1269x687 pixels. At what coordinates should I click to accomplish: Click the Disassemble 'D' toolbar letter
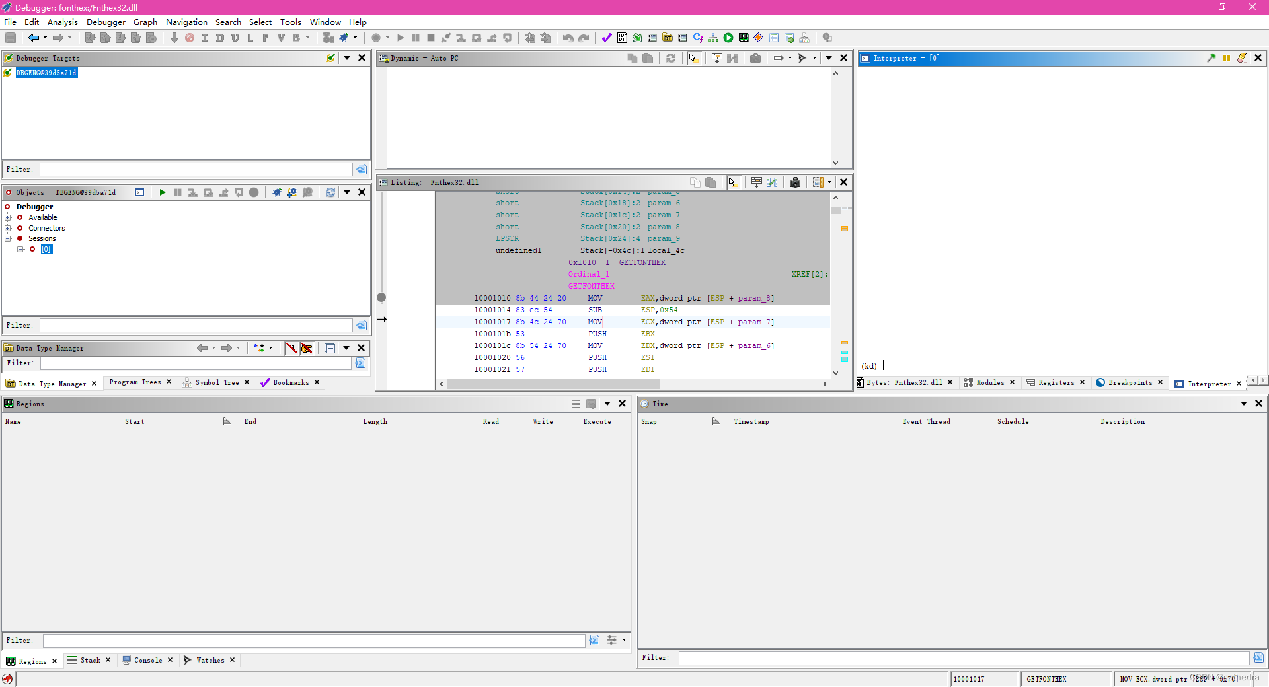(x=220, y=38)
